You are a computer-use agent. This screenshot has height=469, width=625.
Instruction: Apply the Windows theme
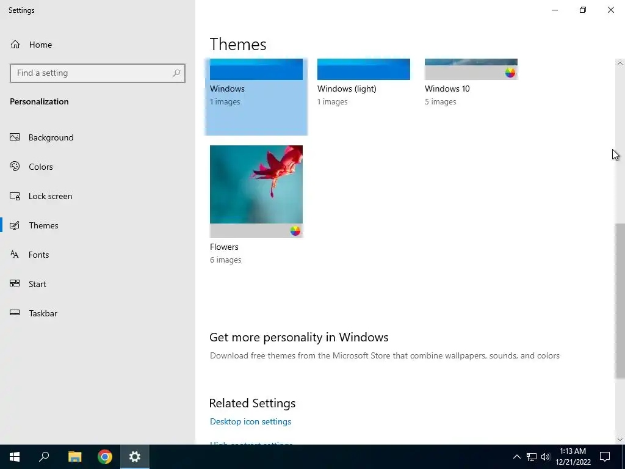pyautogui.click(x=256, y=96)
